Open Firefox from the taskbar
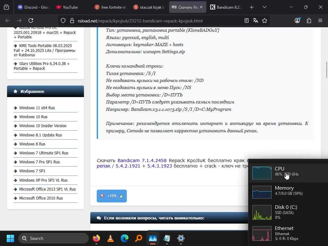Viewport: 328px width, 246px height. (x=96, y=238)
